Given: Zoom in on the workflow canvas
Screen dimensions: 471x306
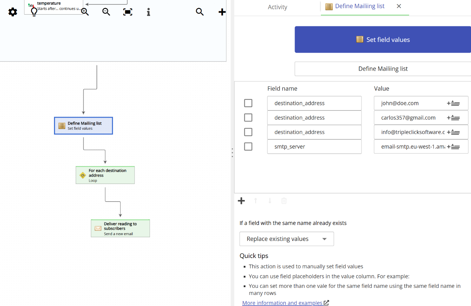Looking at the screenshot, I should click(85, 12).
